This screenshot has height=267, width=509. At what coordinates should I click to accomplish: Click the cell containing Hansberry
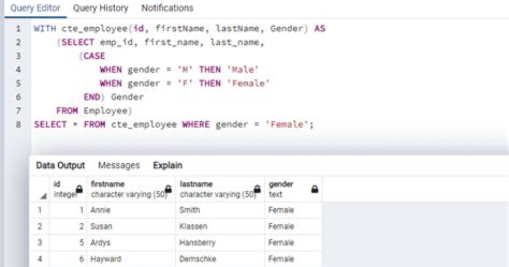[x=220, y=243]
